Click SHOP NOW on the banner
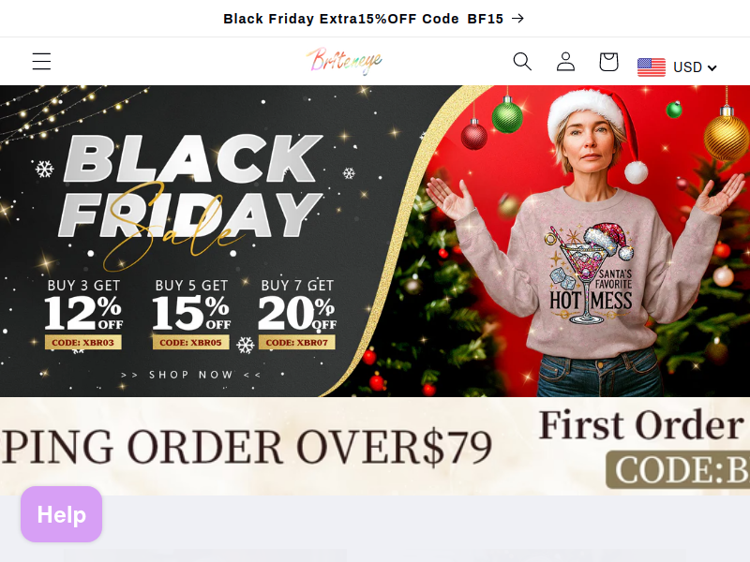750x562 pixels. point(191,375)
